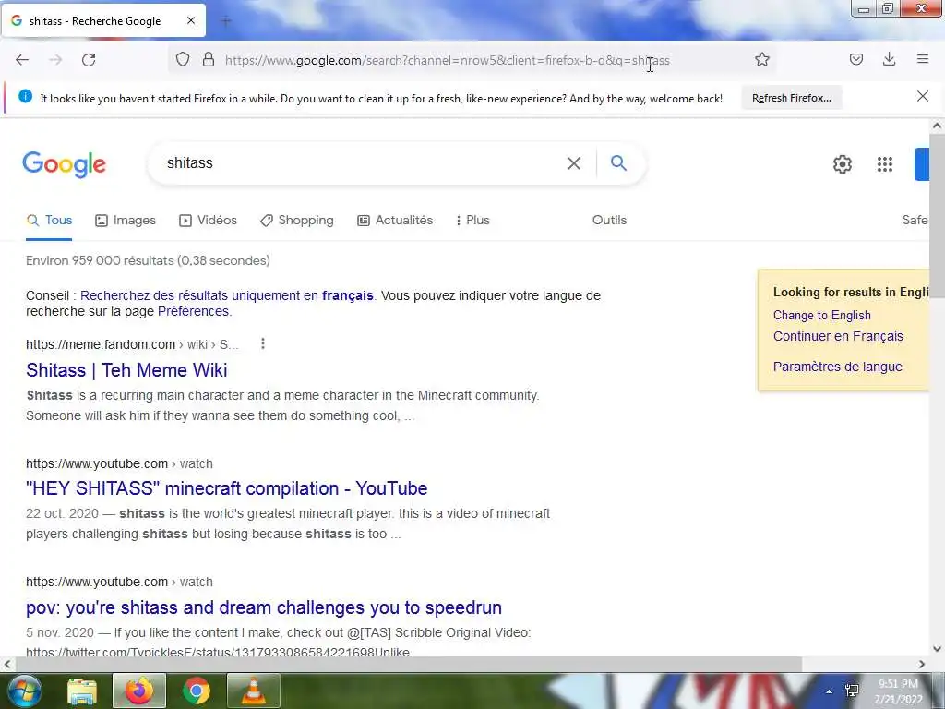The image size is (945, 709).
Task: Clear the Google search box
Action: click(x=574, y=162)
